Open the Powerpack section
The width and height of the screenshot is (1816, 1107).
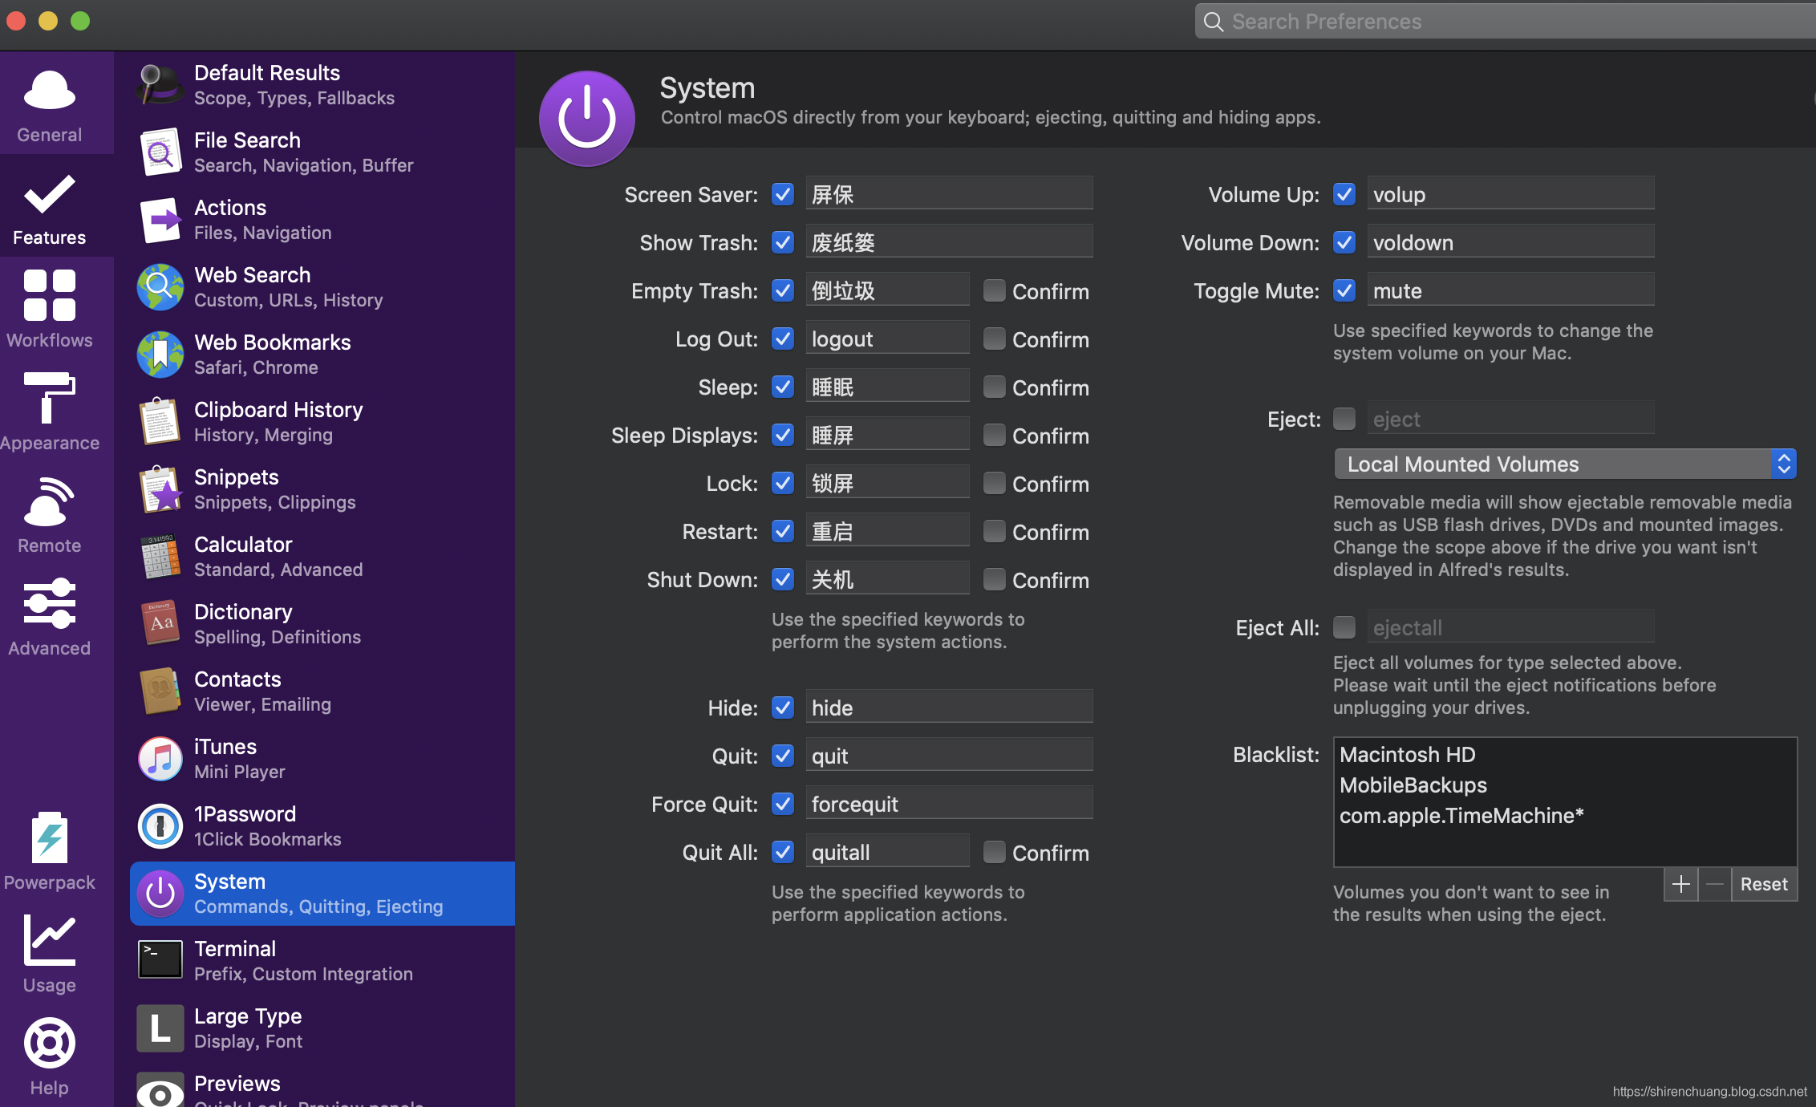[49, 850]
